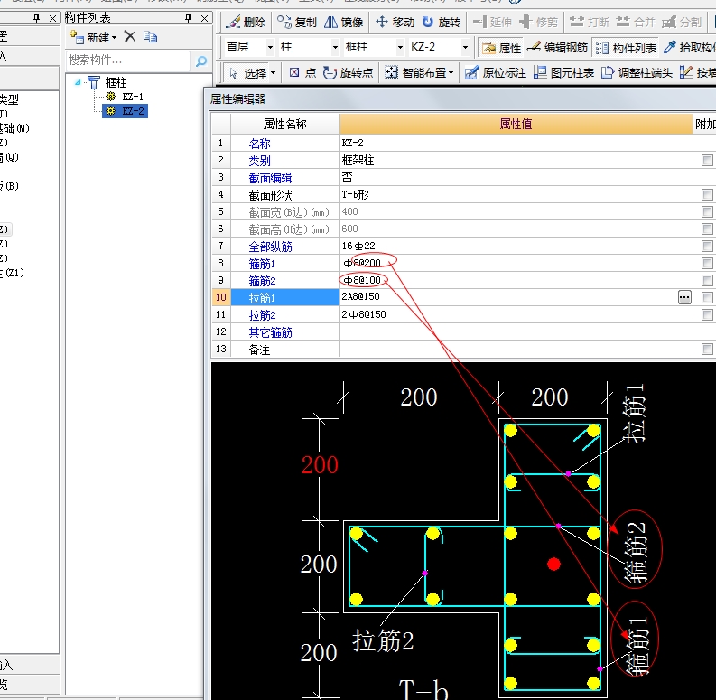
Task: Click the 类别 value 框架柱
Action: tap(358, 161)
